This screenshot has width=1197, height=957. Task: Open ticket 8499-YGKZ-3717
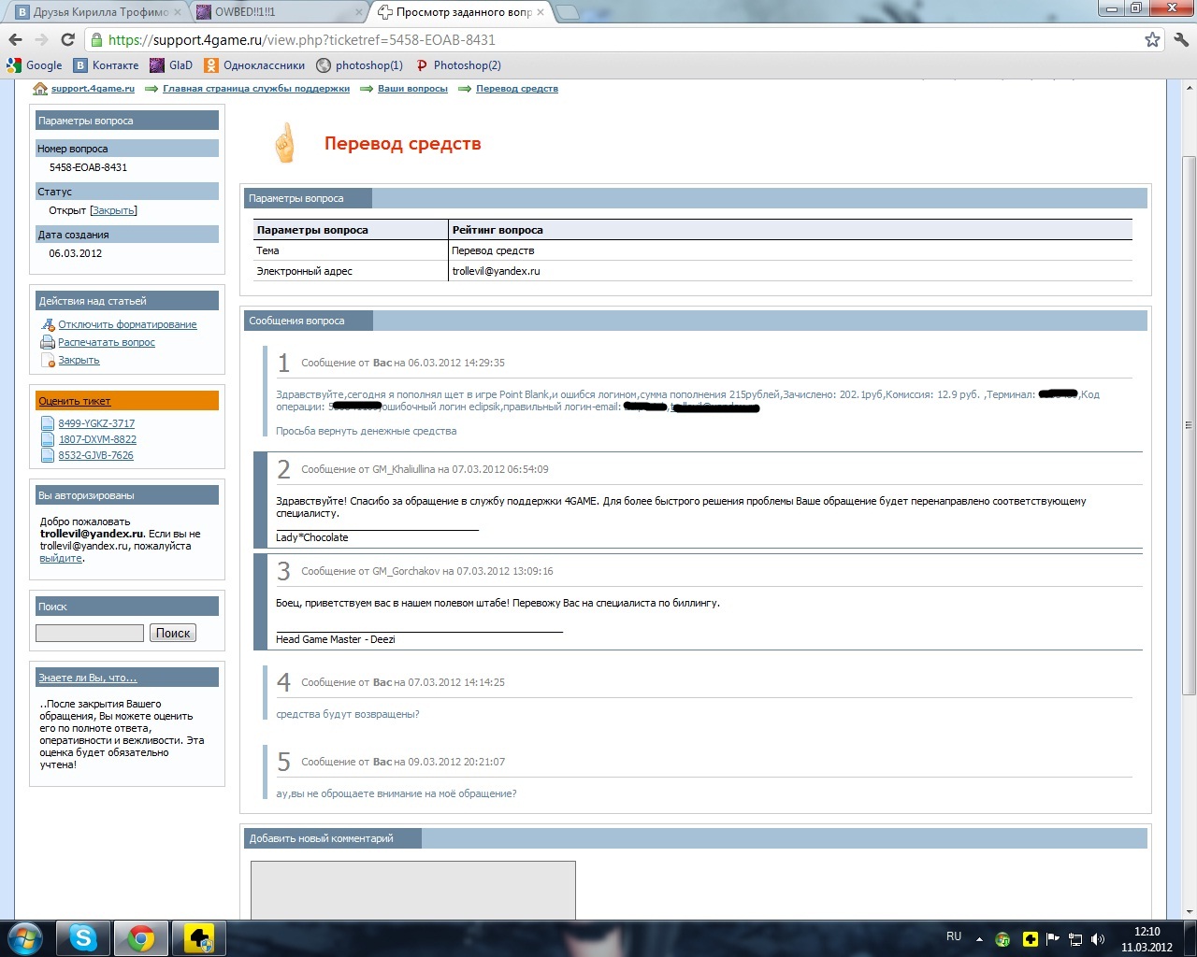coord(96,423)
